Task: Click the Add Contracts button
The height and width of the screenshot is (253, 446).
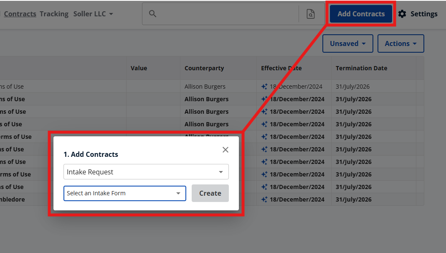Action: [x=361, y=14]
